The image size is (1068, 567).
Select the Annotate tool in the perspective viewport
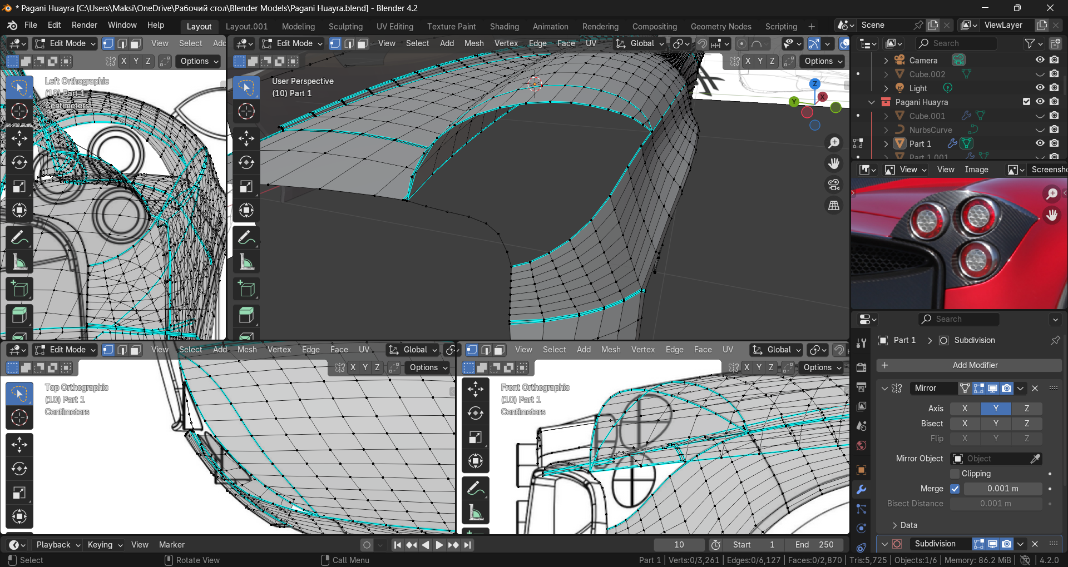tap(246, 238)
